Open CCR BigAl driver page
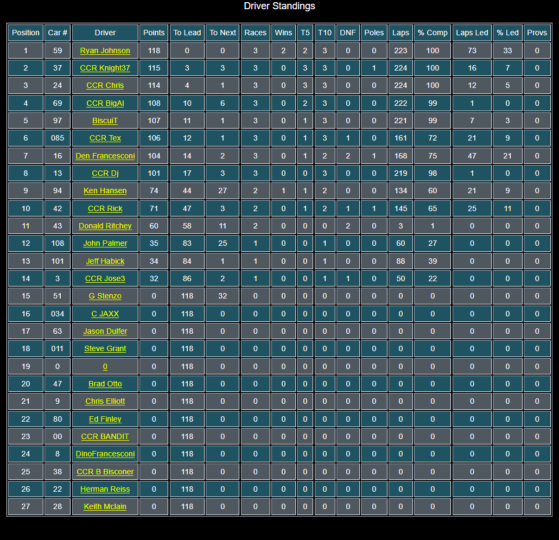This screenshot has width=559, height=540. (x=105, y=103)
